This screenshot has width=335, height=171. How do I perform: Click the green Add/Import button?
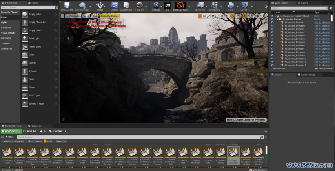tap(11, 131)
